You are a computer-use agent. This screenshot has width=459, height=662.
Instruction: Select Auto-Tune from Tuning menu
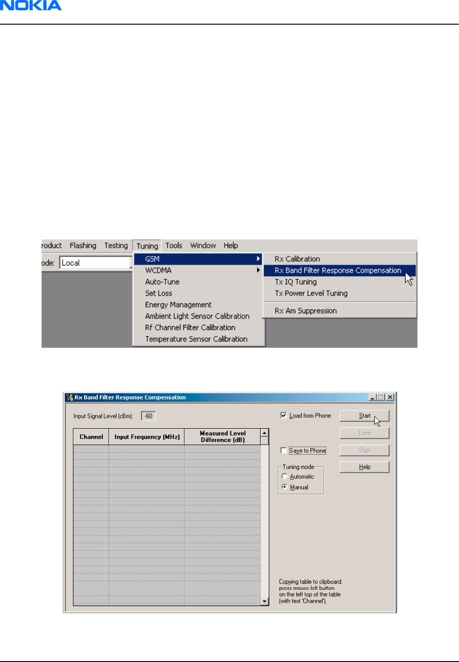(x=198, y=282)
